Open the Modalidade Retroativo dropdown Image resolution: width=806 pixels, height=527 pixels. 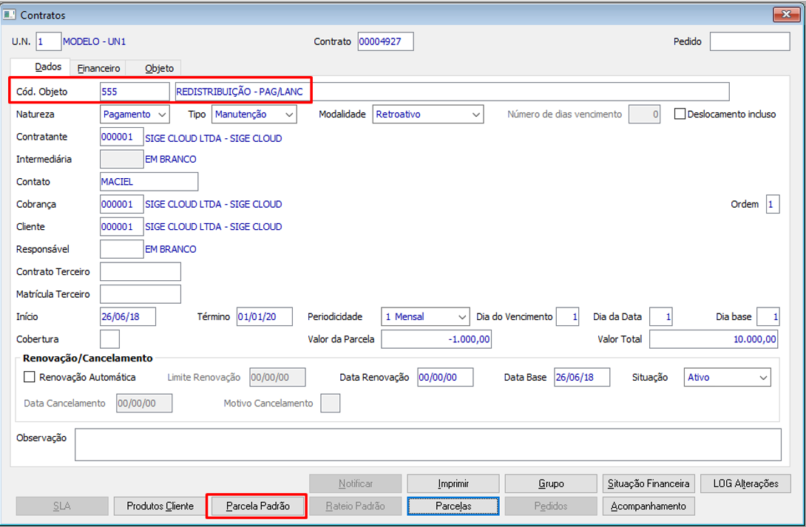427,114
